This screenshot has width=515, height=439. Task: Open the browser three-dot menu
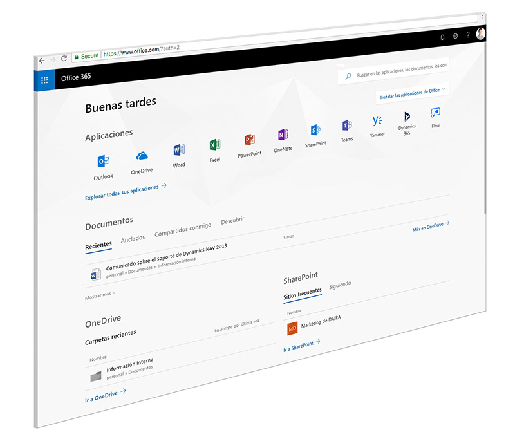482,17
